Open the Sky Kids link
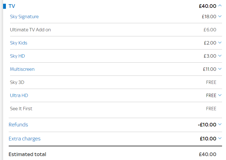 (19, 43)
